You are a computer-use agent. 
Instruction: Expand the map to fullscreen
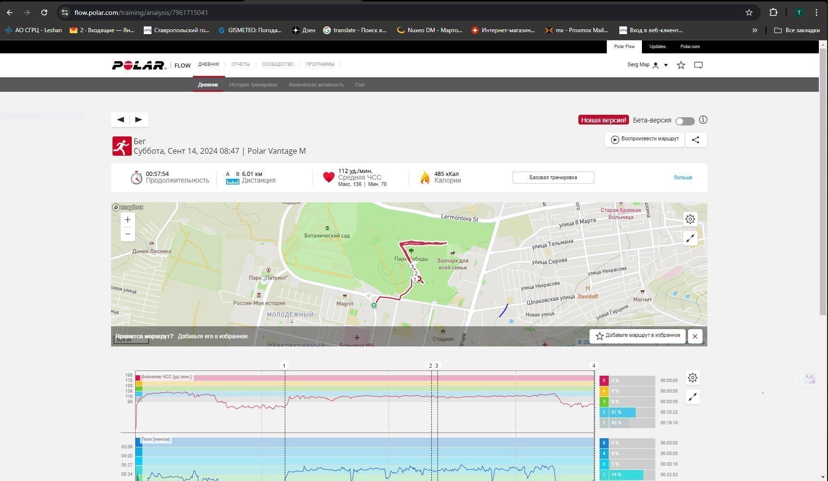point(690,238)
